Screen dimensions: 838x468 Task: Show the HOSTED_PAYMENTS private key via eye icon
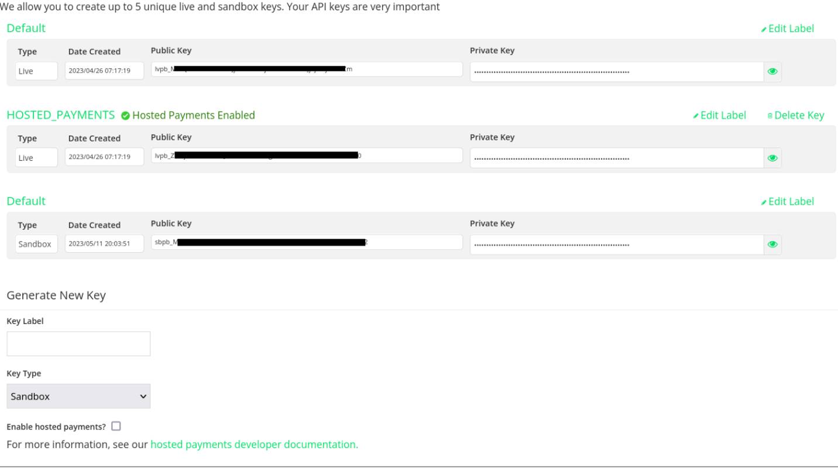tap(772, 158)
